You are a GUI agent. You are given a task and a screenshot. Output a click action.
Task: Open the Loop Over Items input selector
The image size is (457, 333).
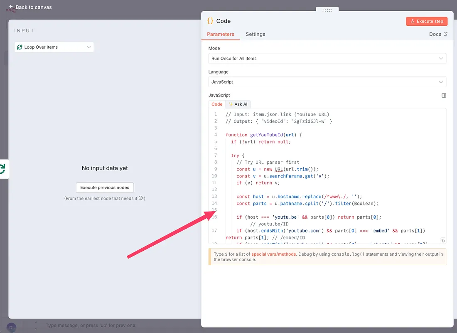pyautogui.click(x=54, y=47)
